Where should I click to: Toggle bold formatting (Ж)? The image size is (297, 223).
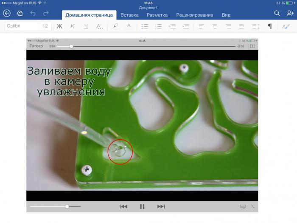pos(59,26)
